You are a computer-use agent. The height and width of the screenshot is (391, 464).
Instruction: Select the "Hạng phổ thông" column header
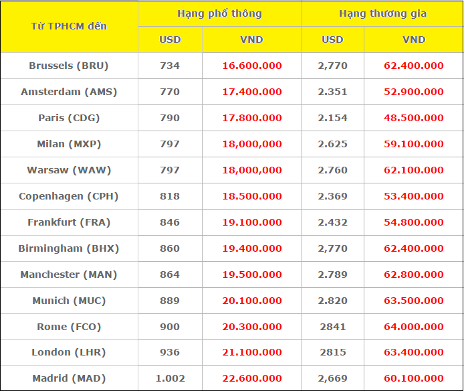tap(219, 13)
